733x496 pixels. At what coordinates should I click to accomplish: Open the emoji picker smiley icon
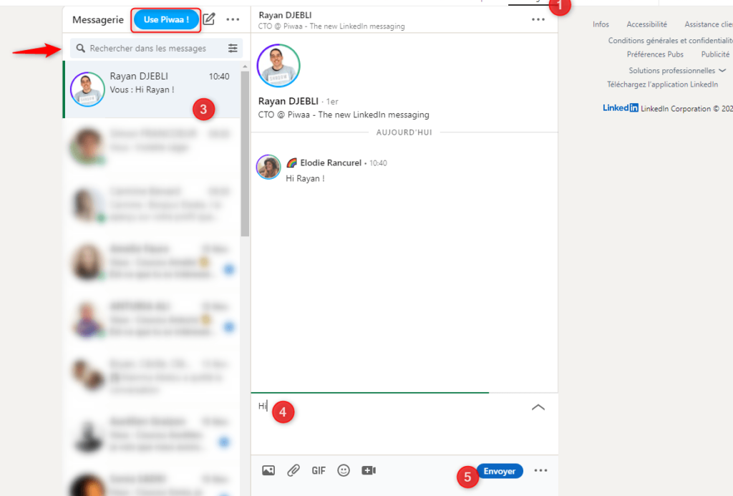click(x=344, y=470)
